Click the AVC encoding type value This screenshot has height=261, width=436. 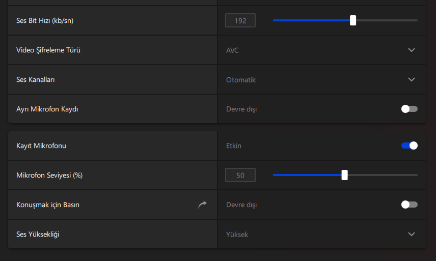(233, 50)
